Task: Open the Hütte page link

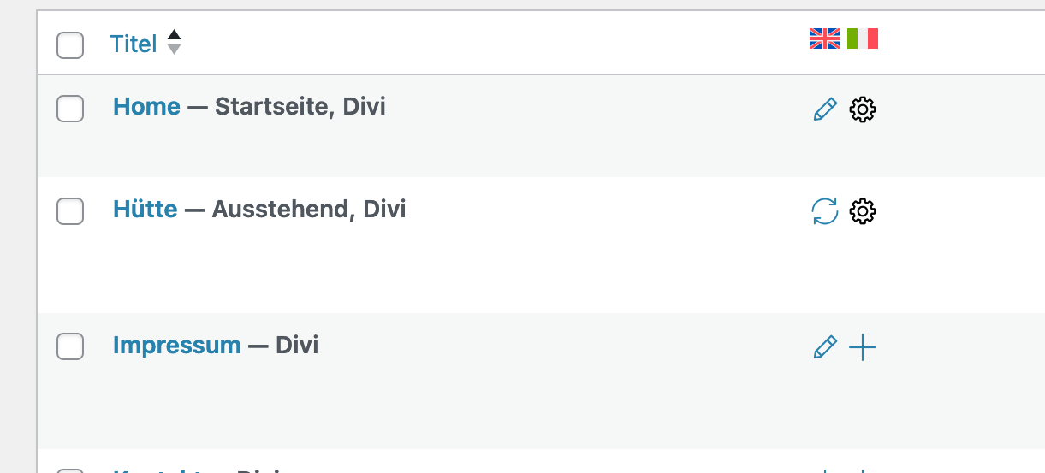Action: (x=145, y=209)
